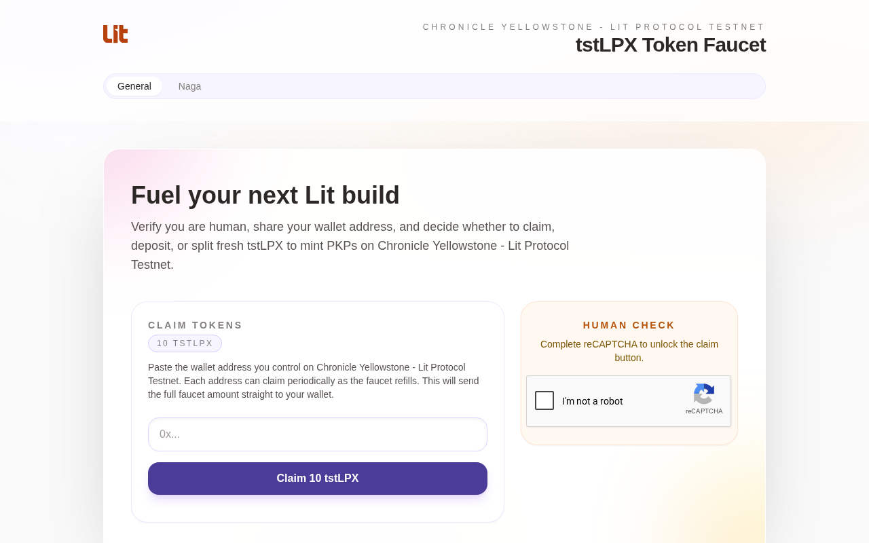869x543 pixels.
Task: Click the reCAPTCHA logo icon
Action: pos(704,394)
